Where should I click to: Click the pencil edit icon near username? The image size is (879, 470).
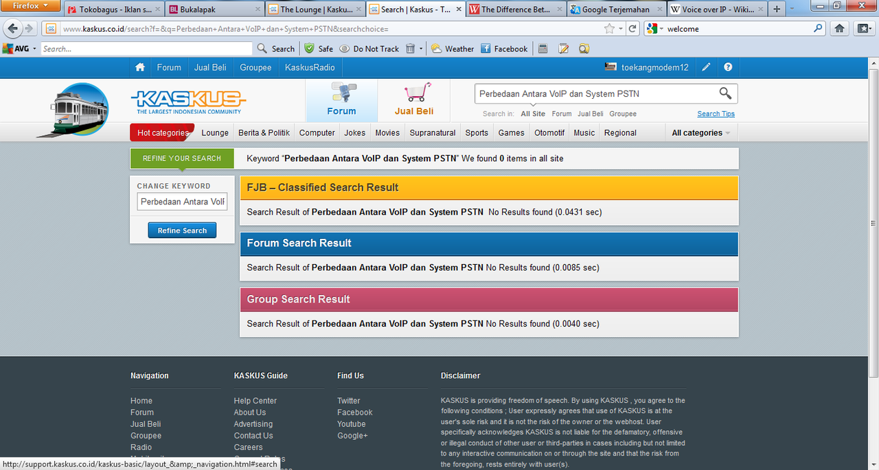[706, 67]
